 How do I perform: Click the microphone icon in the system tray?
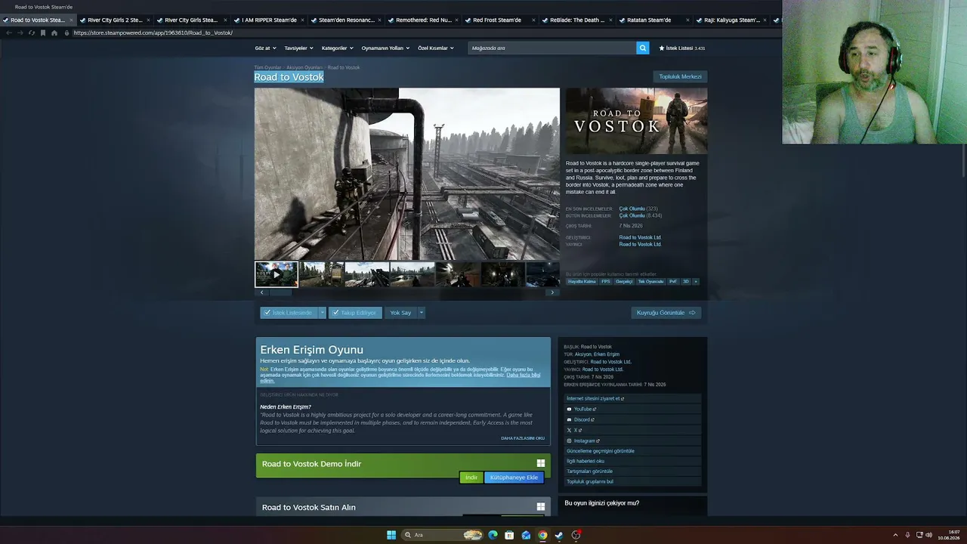pyautogui.click(x=907, y=535)
